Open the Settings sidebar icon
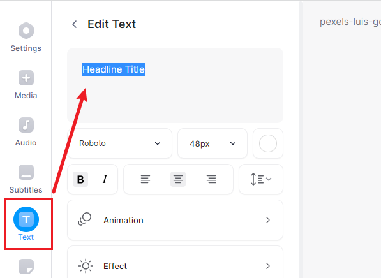 click(26, 31)
